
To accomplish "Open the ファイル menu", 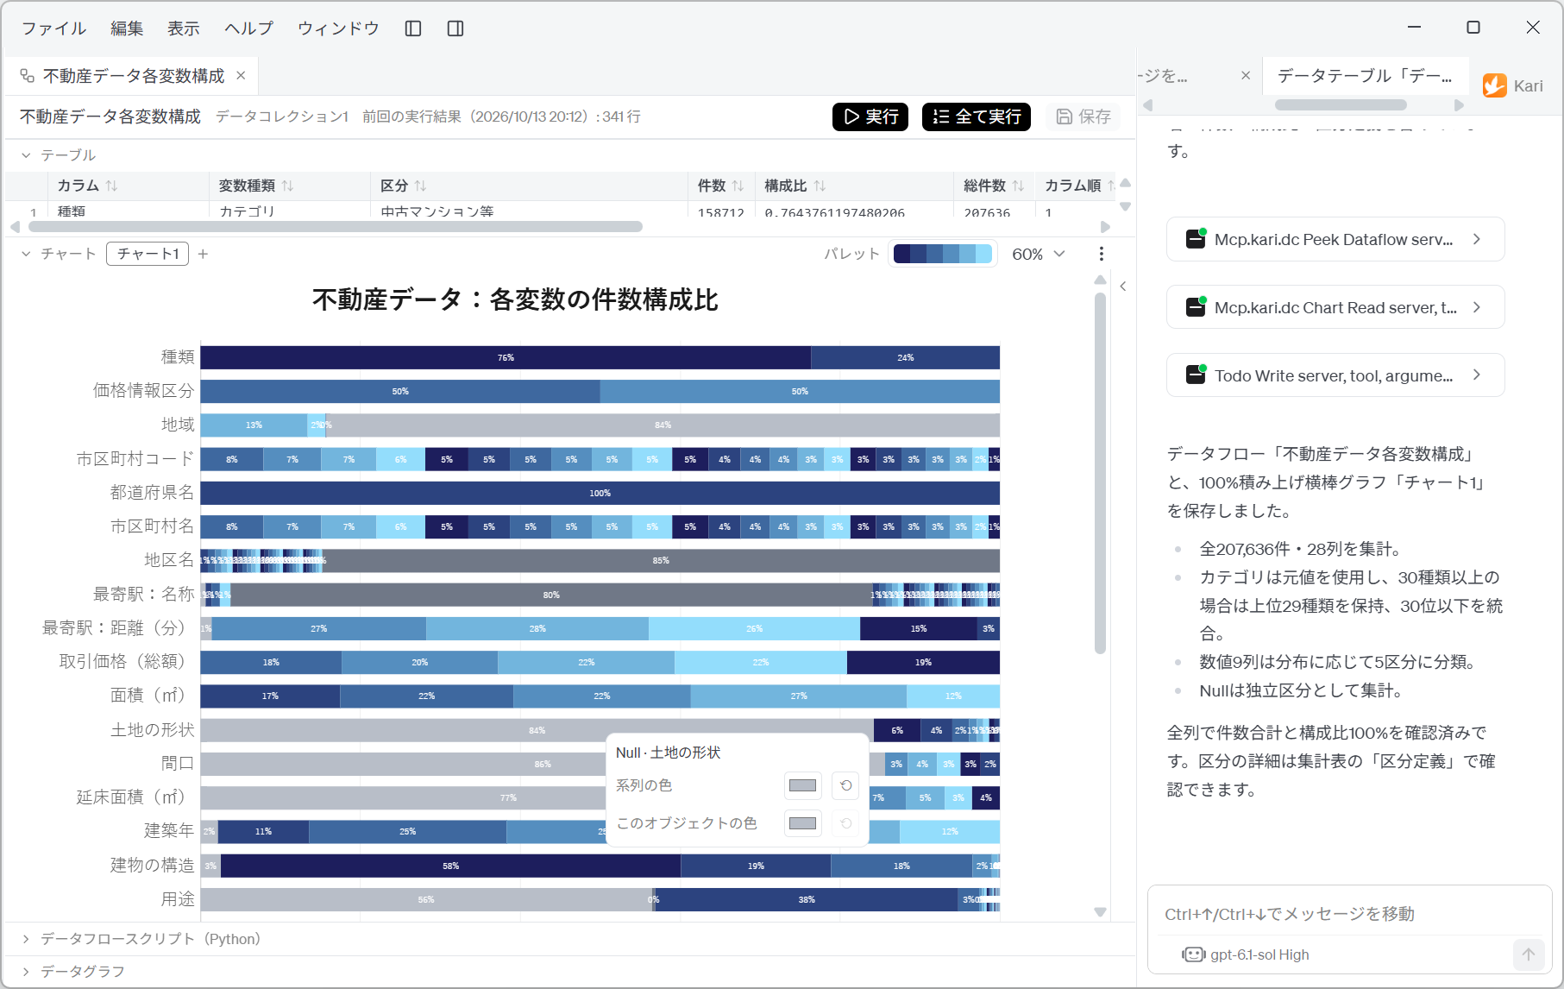I will [x=53, y=28].
